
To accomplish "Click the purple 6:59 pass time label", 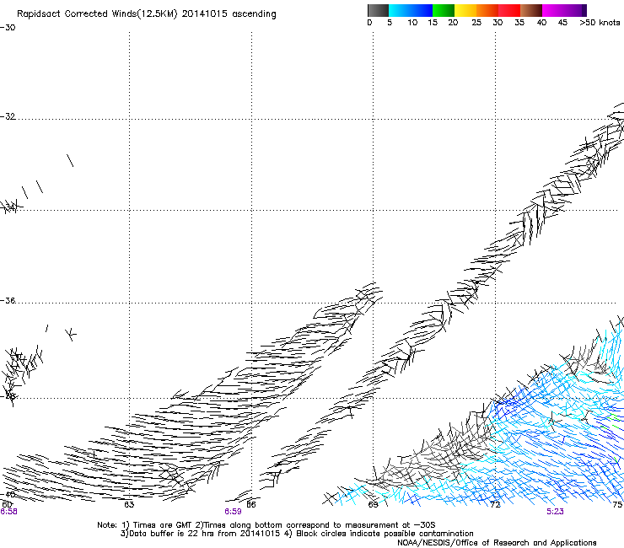I will point(233,512).
